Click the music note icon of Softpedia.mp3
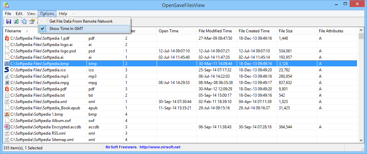The height and width of the screenshot is (154, 367). tap(7, 76)
